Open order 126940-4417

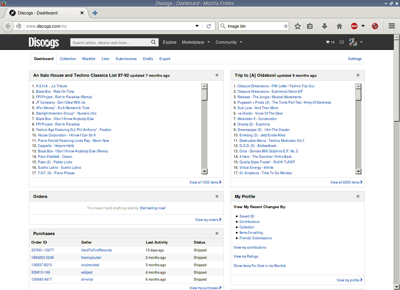41,279
